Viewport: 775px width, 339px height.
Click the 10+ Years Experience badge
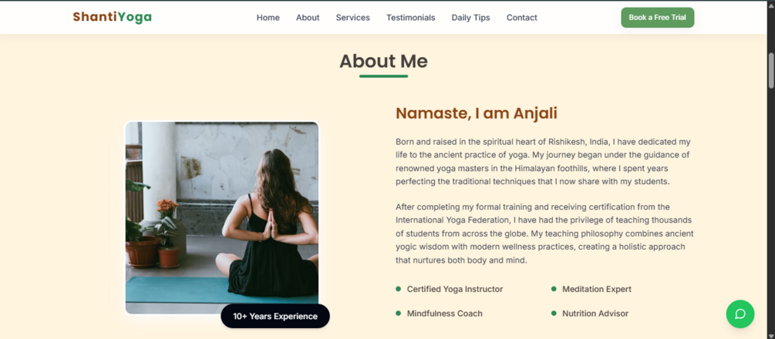(x=275, y=316)
